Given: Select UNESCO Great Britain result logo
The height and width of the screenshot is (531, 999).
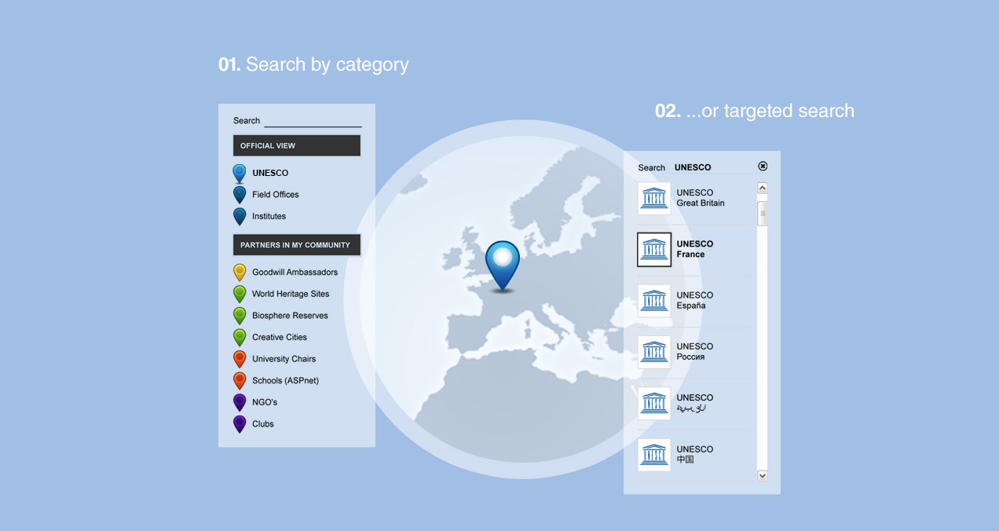Looking at the screenshot, I should [x=653, y=198].
